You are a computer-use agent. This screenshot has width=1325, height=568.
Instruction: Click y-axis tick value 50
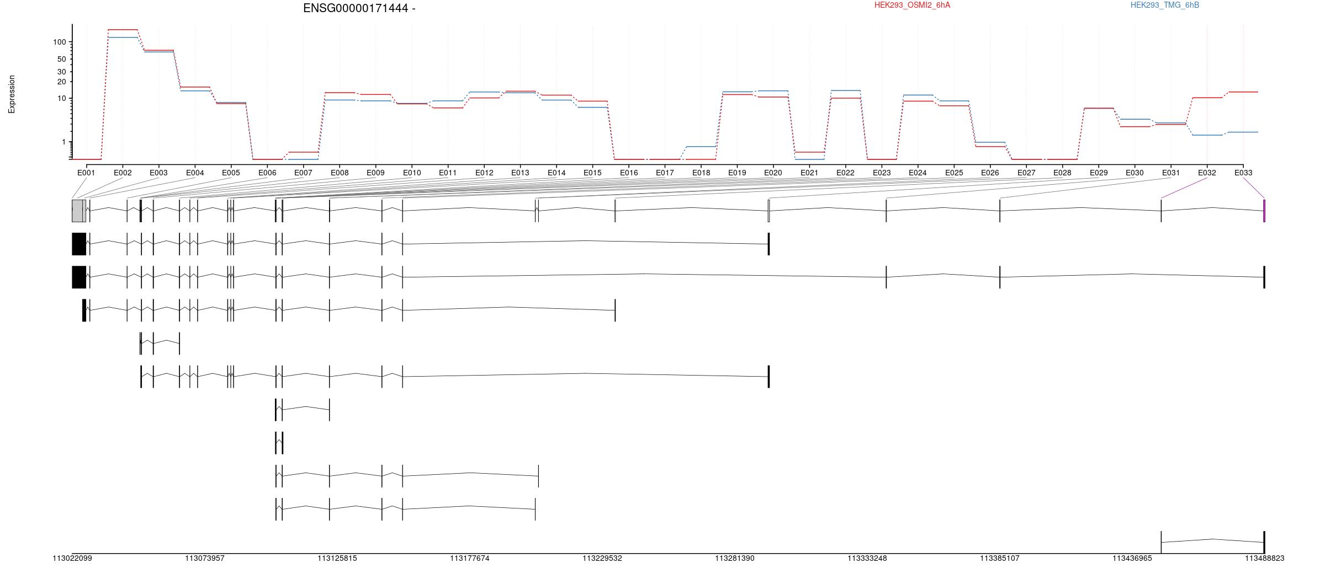61,59
